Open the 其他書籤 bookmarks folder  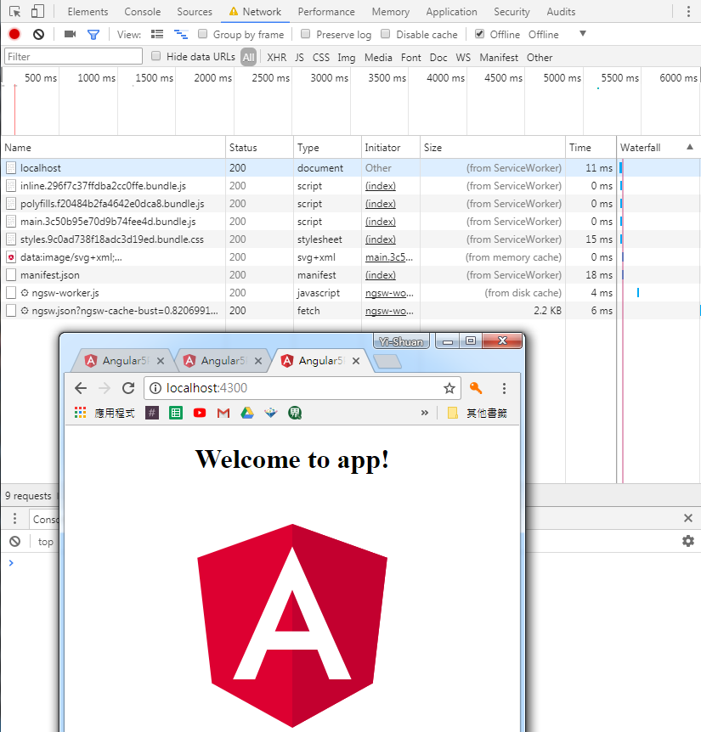tap(478, 413)
